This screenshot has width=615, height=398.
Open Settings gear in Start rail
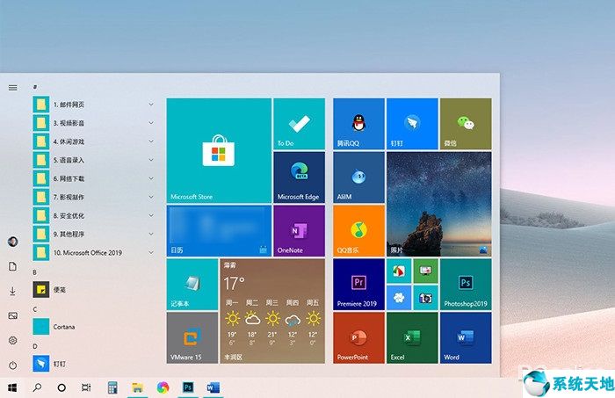point(12,340)
